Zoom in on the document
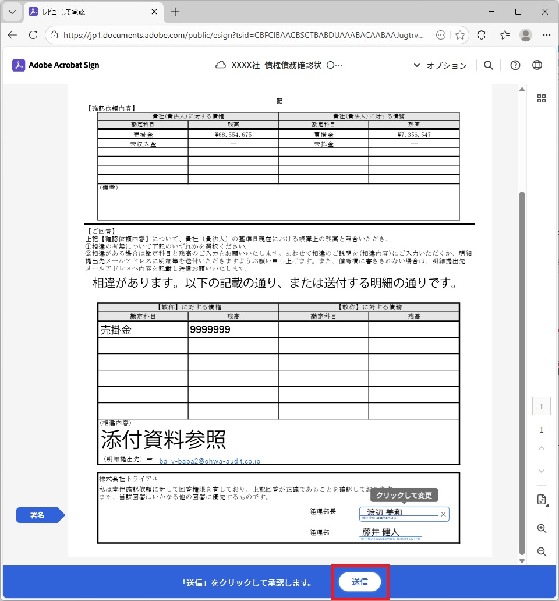Image resolution: width=559 pixels, height=601 pixels. pos(542,529)
